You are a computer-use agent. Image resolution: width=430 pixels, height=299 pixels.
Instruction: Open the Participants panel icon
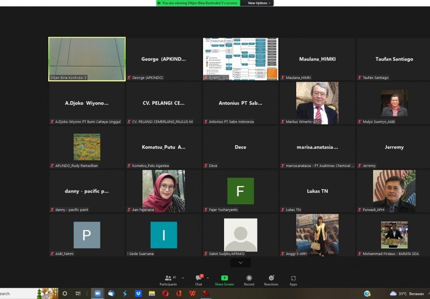tap(168, 278)
